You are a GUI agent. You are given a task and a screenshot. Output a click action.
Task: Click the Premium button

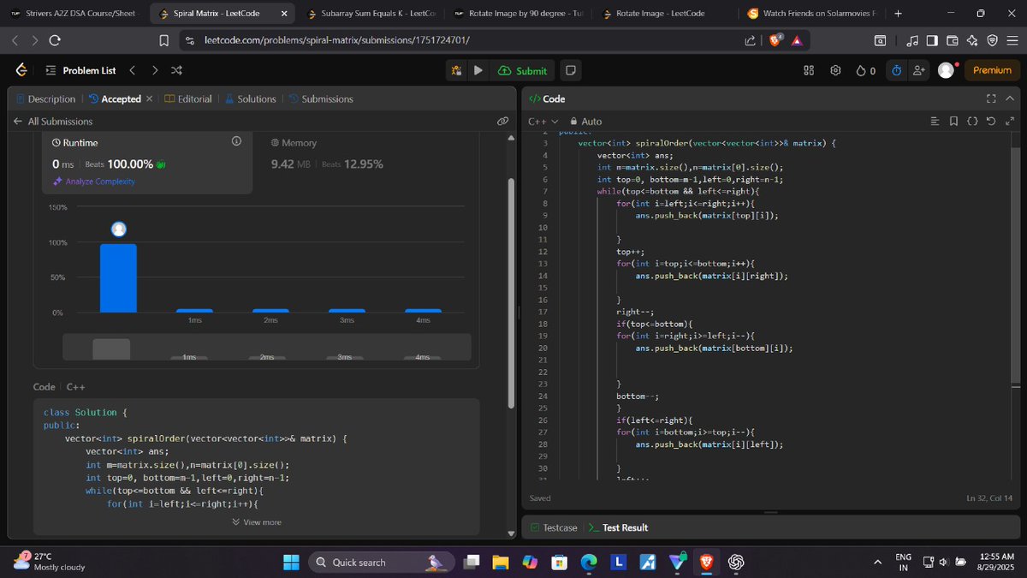(992, 70)
